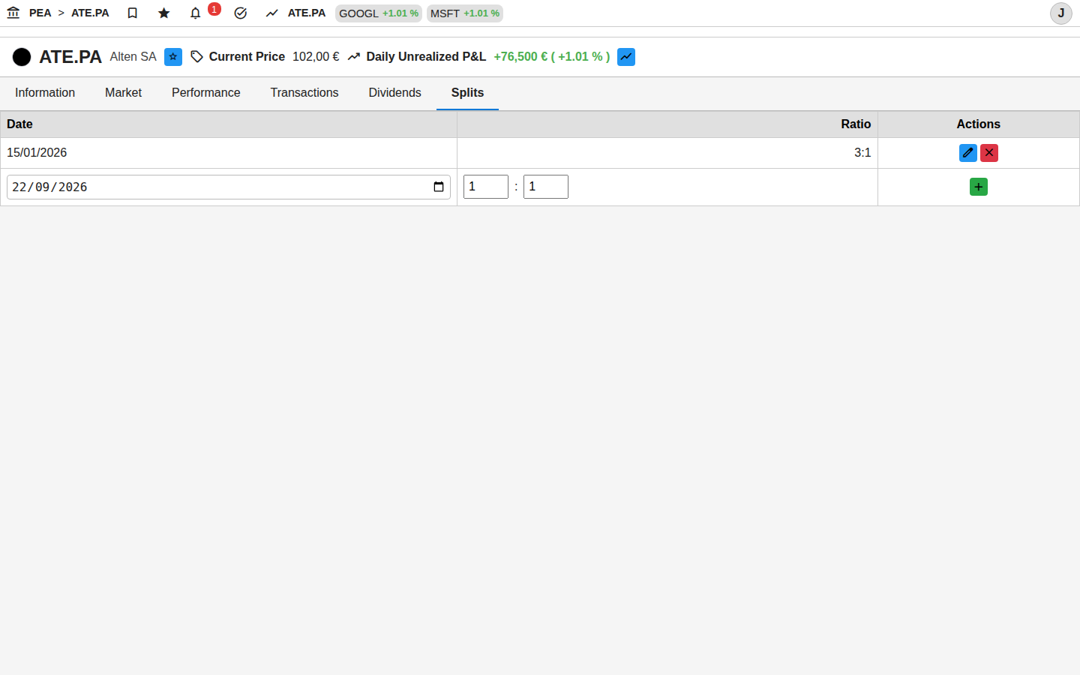1080x675 pixels.
Task: Click the +76,500 € P&L value
Action: tap(551, 57)
